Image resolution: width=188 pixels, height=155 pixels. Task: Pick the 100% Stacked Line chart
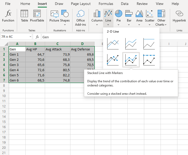coord(149,44)
